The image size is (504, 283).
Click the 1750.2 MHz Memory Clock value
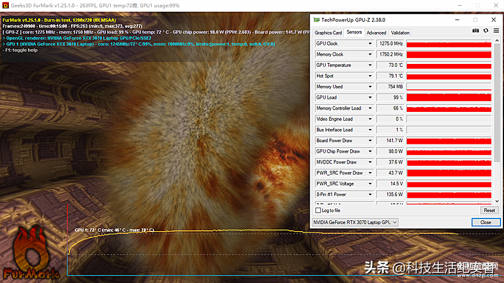(x=390, y=54)
